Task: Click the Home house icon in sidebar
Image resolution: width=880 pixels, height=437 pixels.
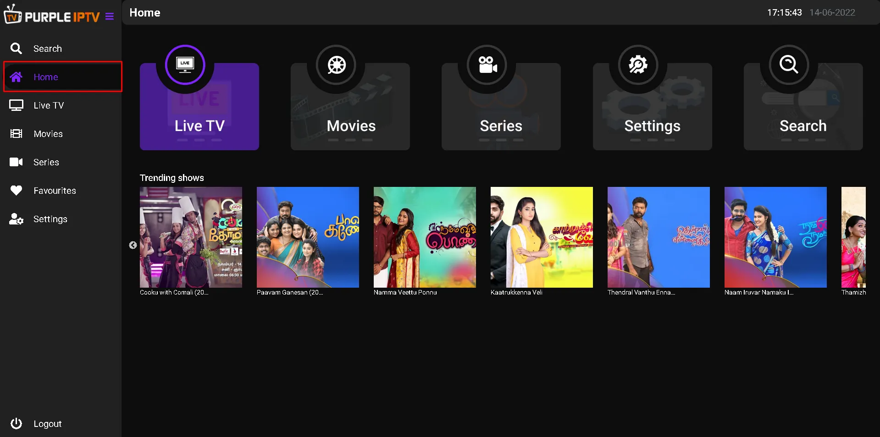Action: click(x=16, y=77)
